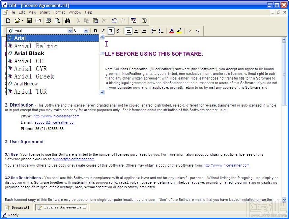Create a new document from toolbar
The width and height of the screenshot is (289, 219).
click(8, 21)
